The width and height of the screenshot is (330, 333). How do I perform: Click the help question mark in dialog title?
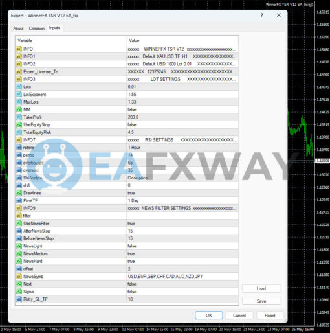(x=261, y=16)
